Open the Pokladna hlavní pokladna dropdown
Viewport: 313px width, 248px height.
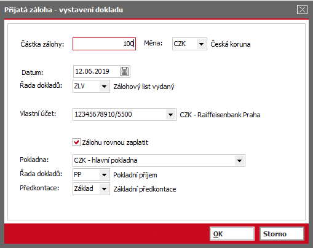pyautogui.click(x=239, y=161)
